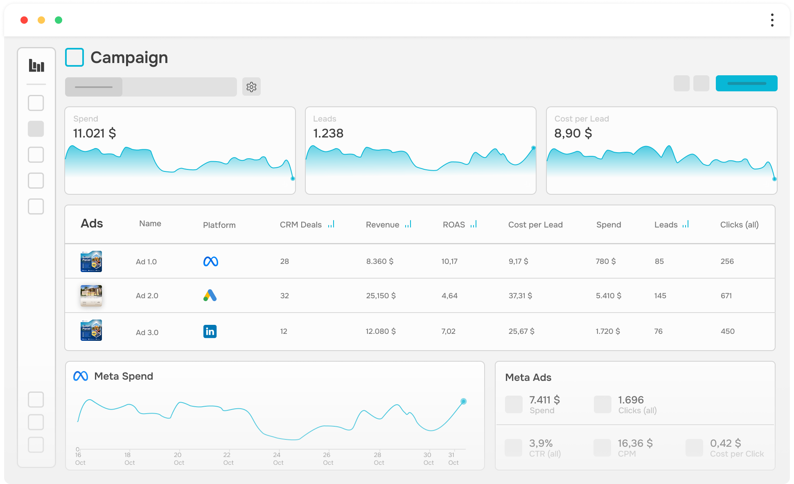Click the 25,150 $ revenue value
The width and height of the screenshot is (794, 484).
(x=381, y=295)
